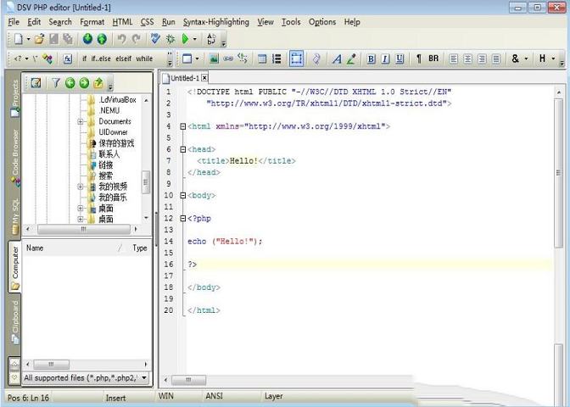The width and height of the screenshot is (570, 407).
Task: Click the green bug debug icon
Action: pos(170,38)
